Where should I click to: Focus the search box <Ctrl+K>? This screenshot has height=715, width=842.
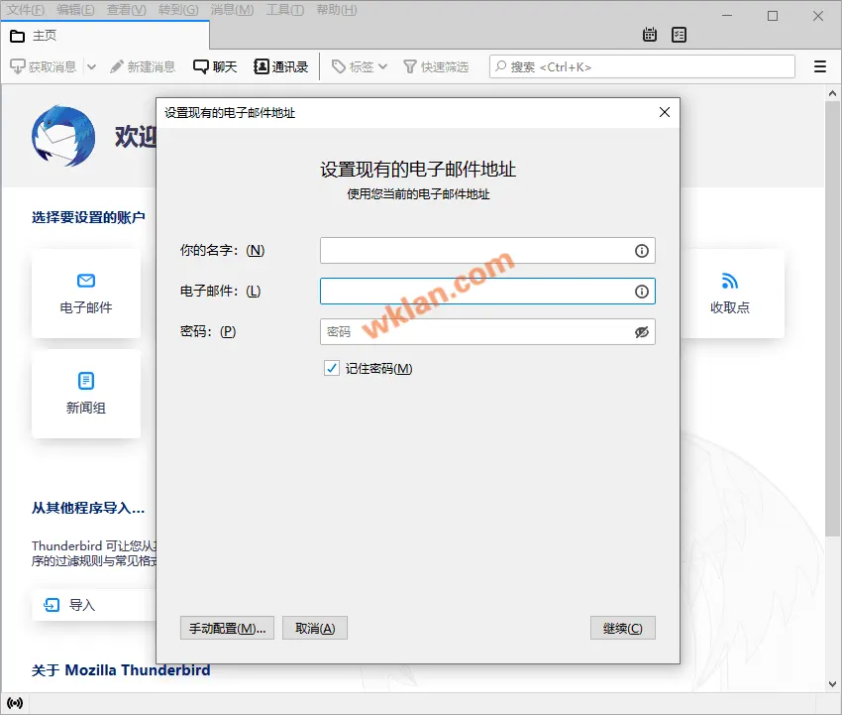pyautogui.click(x=642, y=66)
